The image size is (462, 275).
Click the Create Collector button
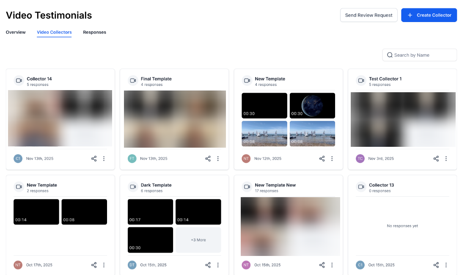click(x=429, y=15)
